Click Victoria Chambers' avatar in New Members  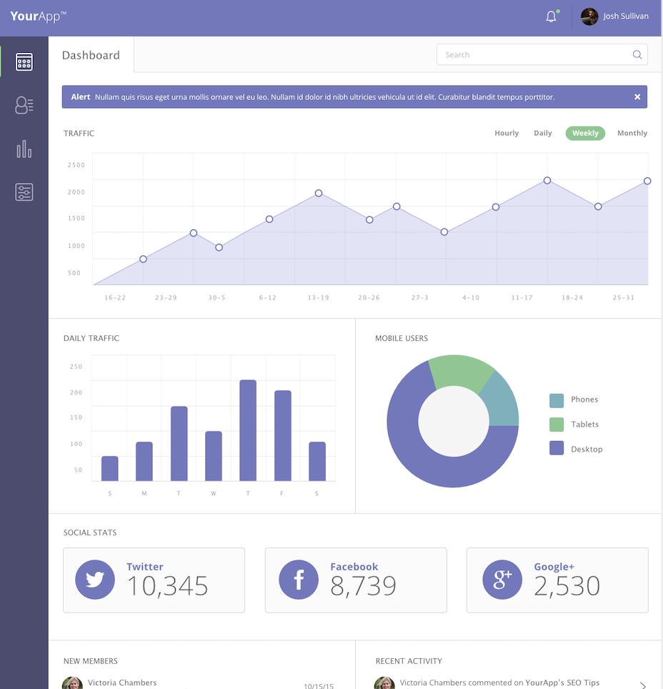72,683
